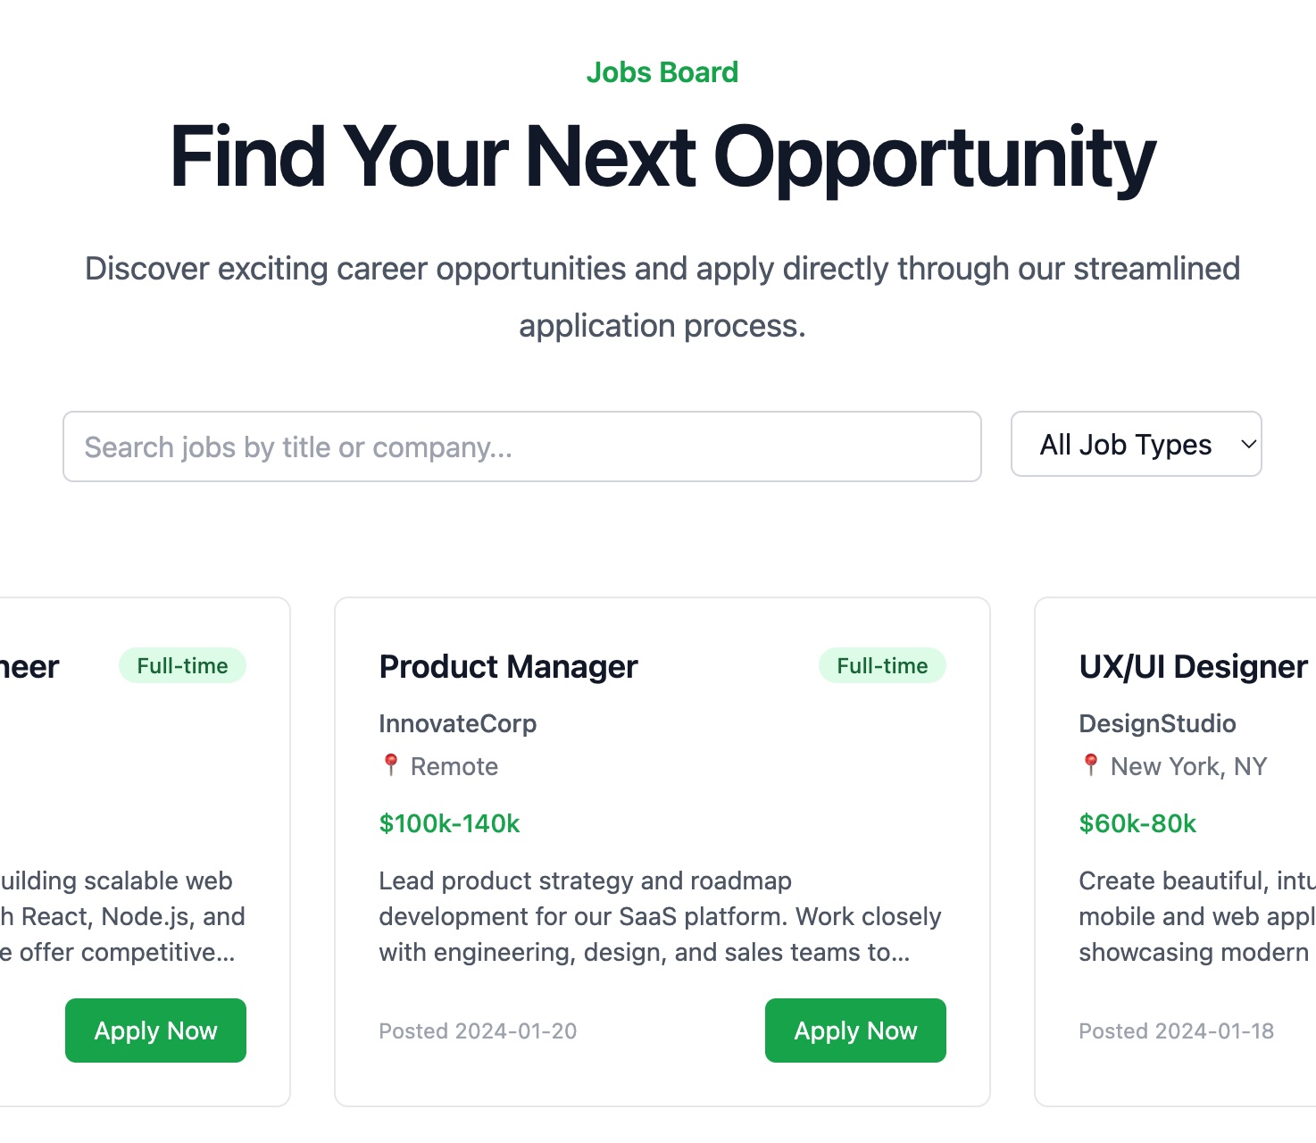Click Apply Now on the Product Manager card

[x=854, y=1030]
